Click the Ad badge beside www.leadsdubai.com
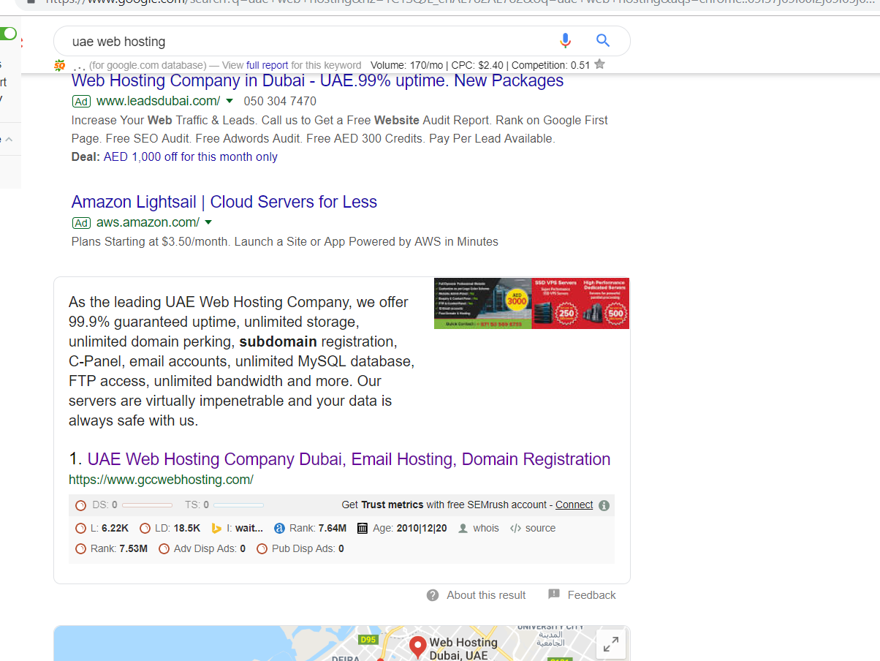The height and width of the screenshot is (661, 880). pos(81,101)
